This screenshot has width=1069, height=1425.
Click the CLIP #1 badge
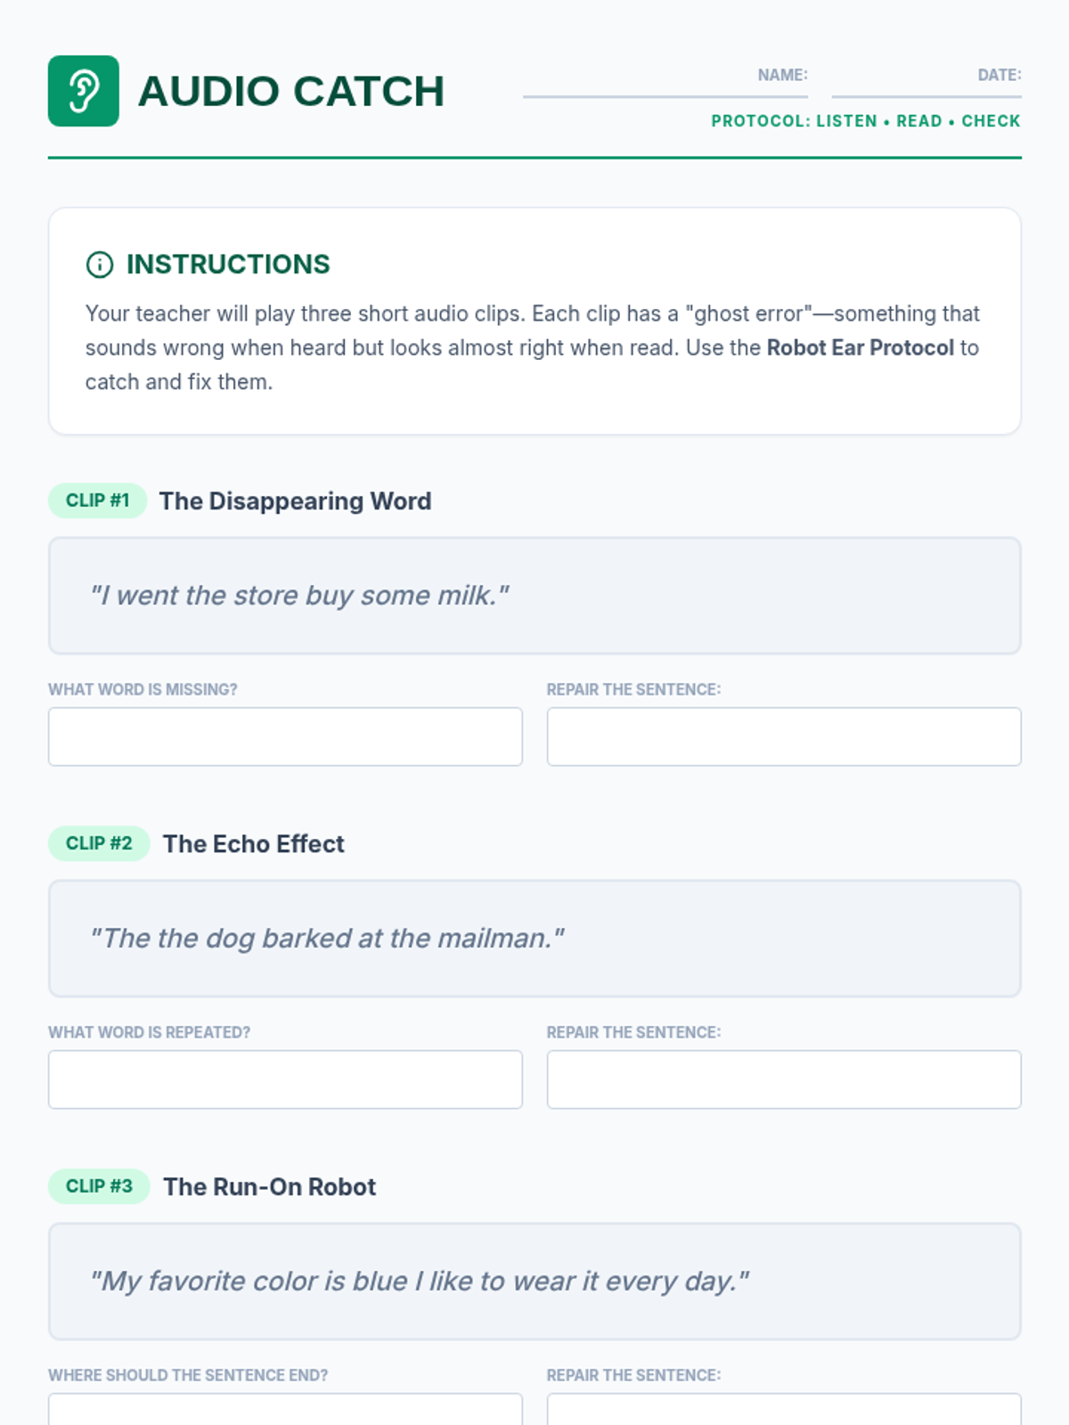pyautogui.click(x=97, y=501)
